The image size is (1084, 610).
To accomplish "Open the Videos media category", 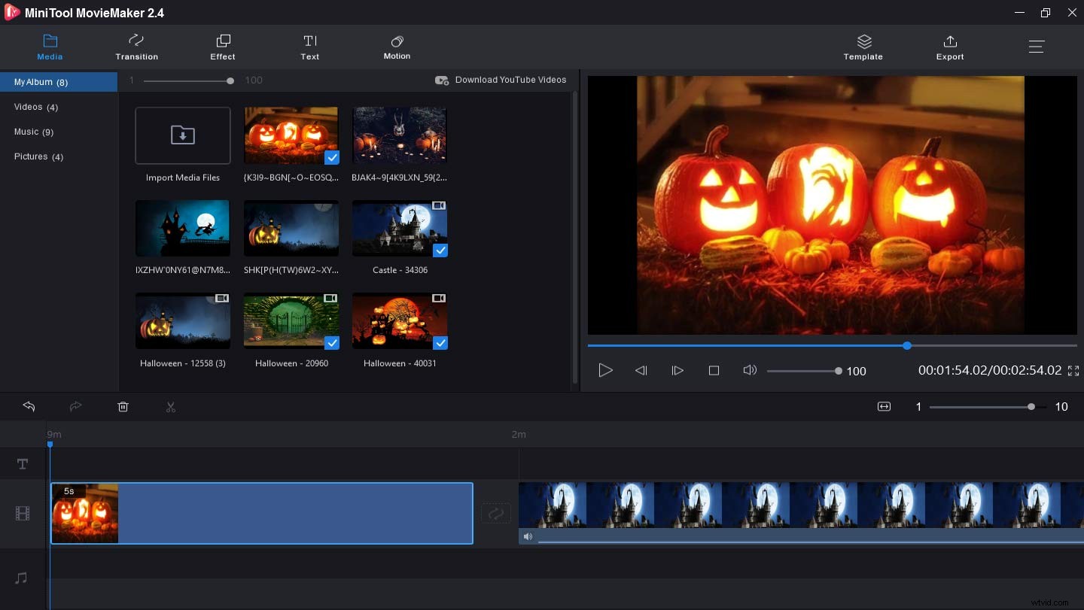I will point(35,107).
